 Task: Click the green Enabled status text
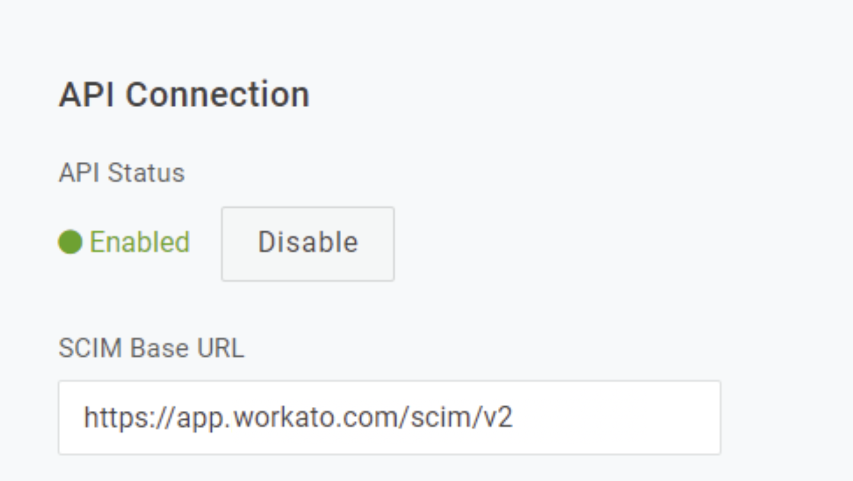pyautogui.click(x=139, y=242)
